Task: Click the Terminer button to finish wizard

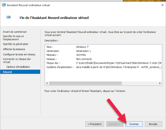Action: coord(134,124)
